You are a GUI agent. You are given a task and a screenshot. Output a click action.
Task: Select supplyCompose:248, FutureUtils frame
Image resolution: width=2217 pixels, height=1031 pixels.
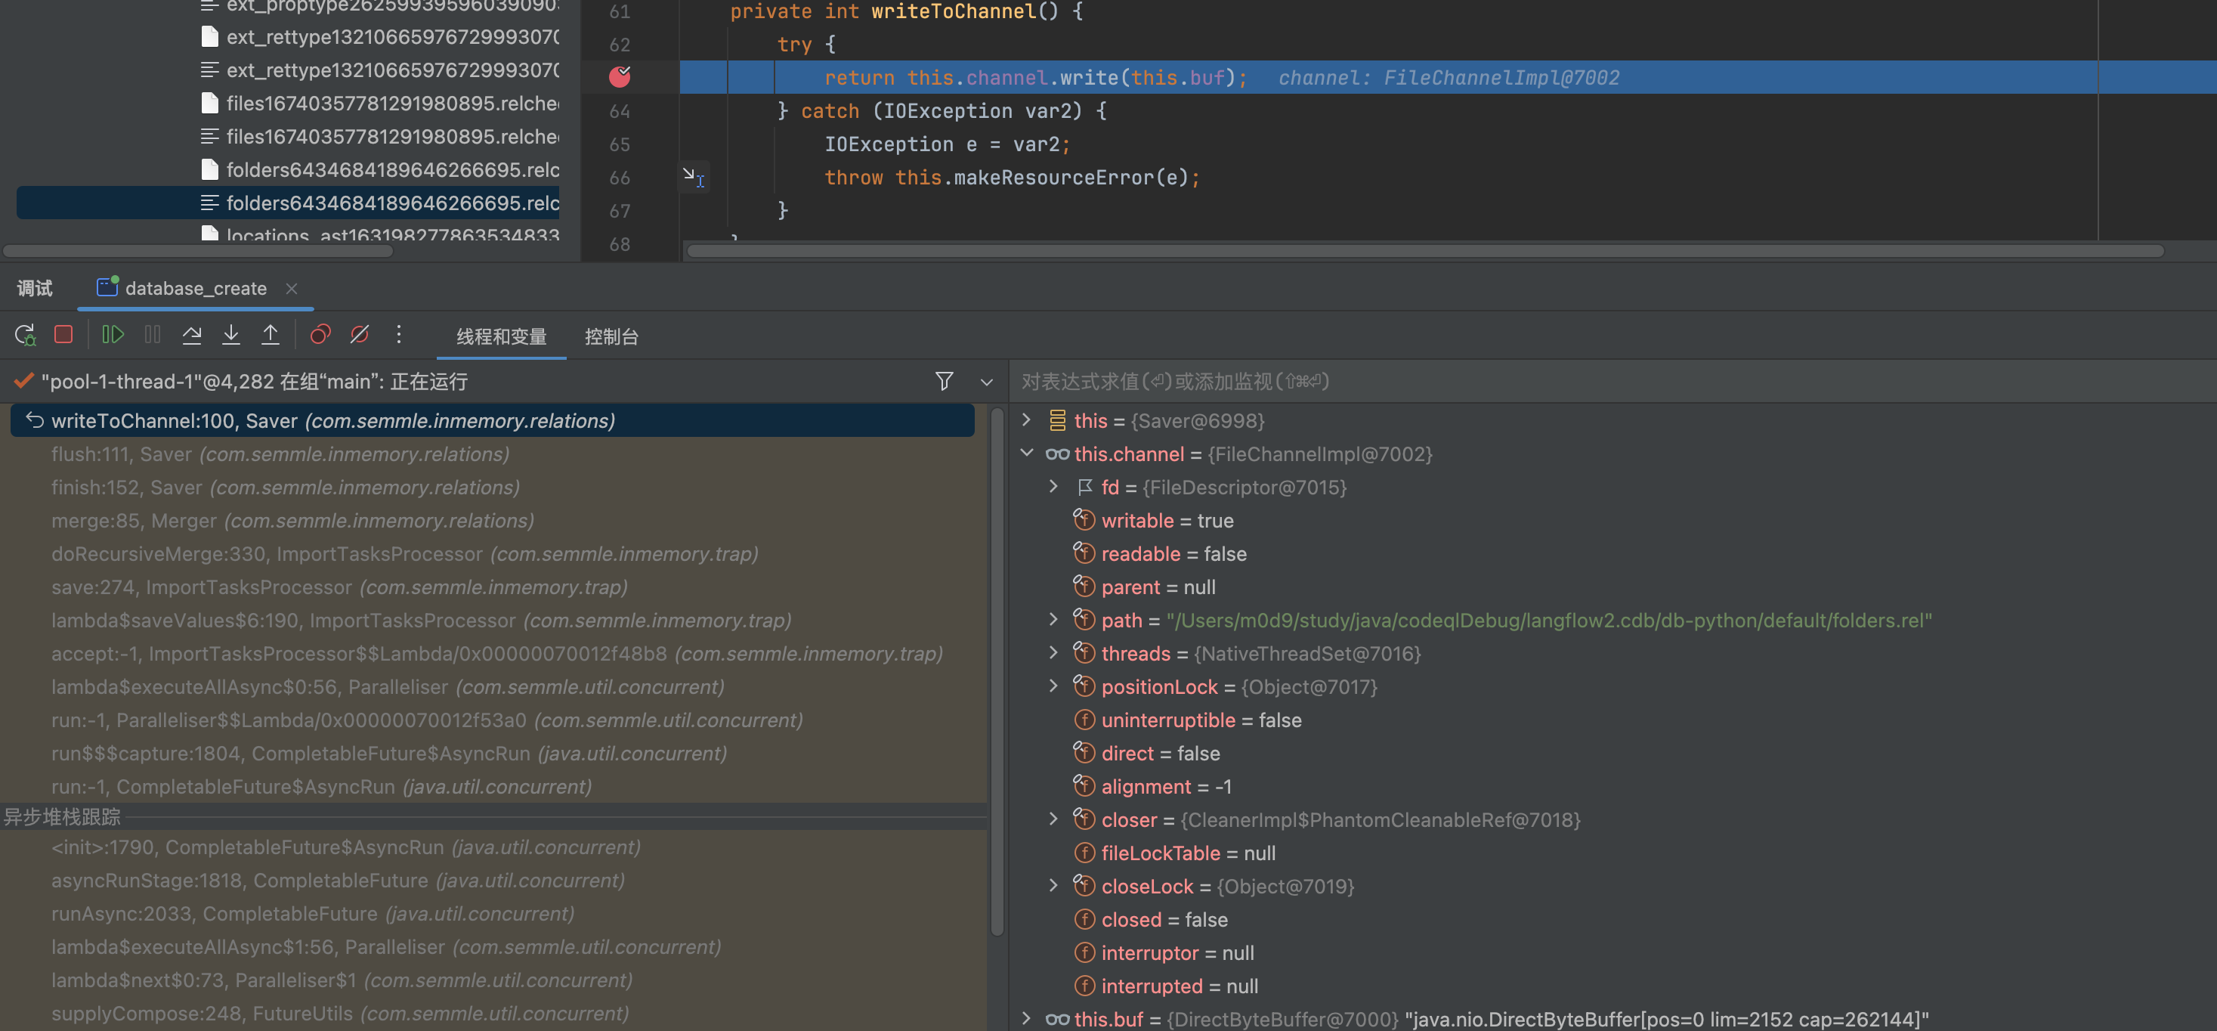(492, 1014)
